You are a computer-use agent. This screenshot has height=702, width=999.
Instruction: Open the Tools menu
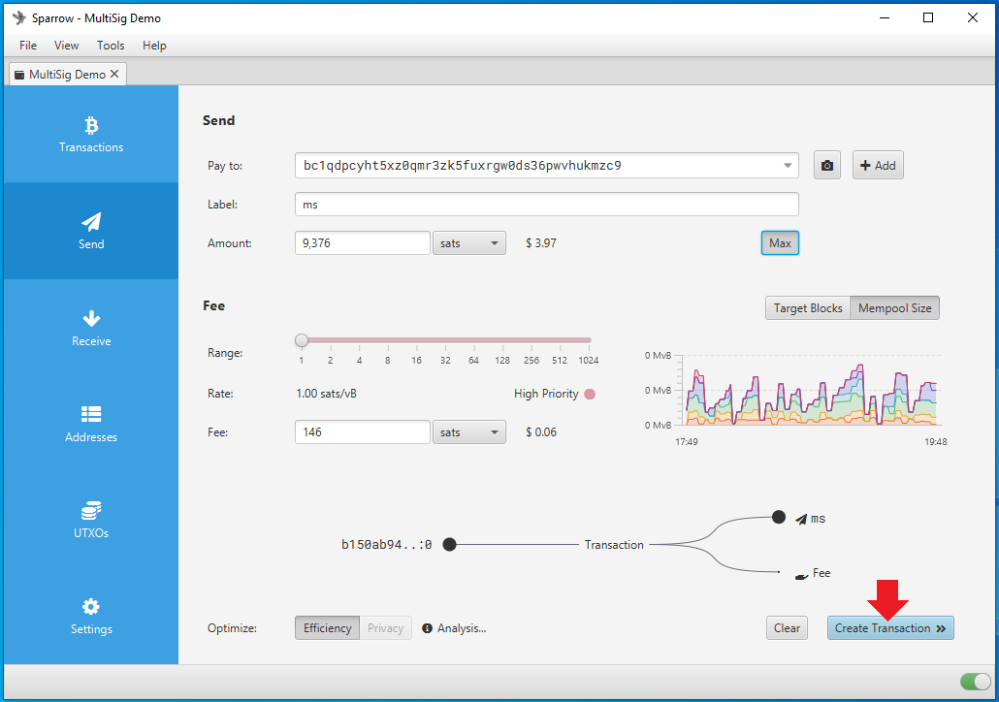[x=111, y=46]
